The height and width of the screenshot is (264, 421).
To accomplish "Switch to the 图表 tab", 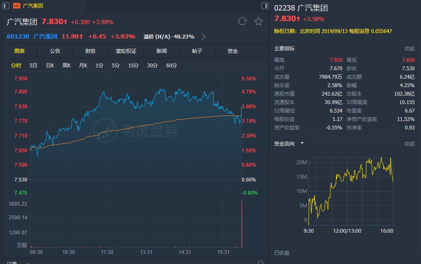I will [x=19, y=51].
